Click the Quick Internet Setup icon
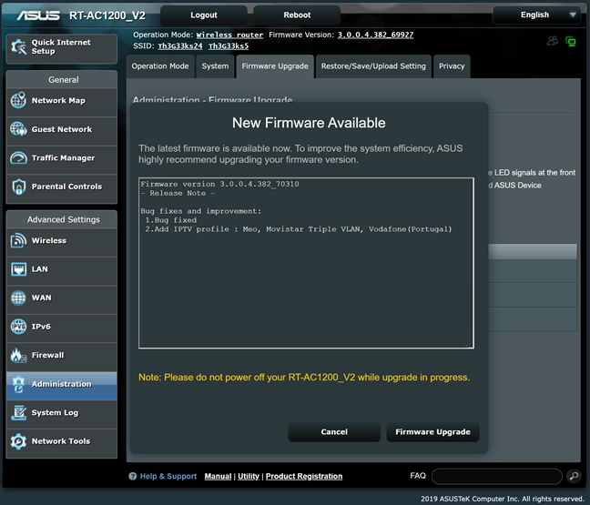Viewport: 590px width, 505px height. (x=18, y=46)
